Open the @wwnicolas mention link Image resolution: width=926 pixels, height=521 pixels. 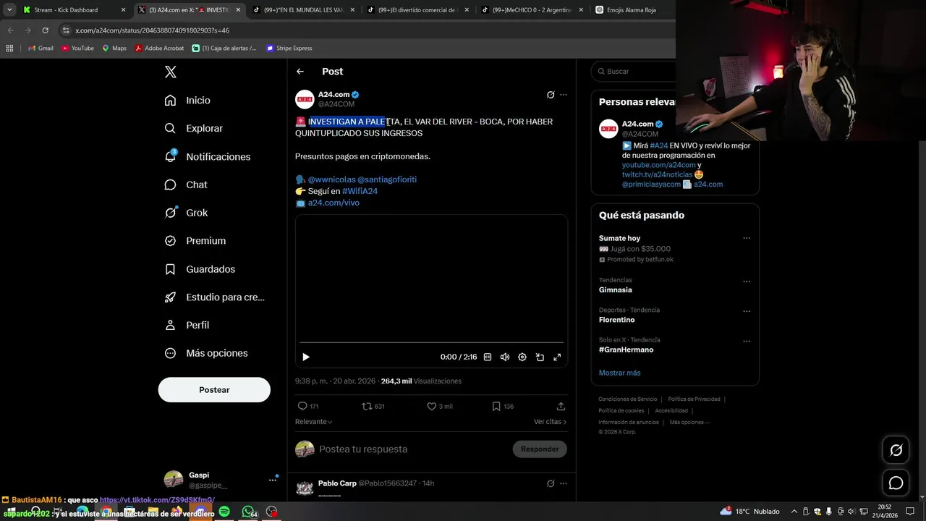pyautogui.click(x=331, y=179)
